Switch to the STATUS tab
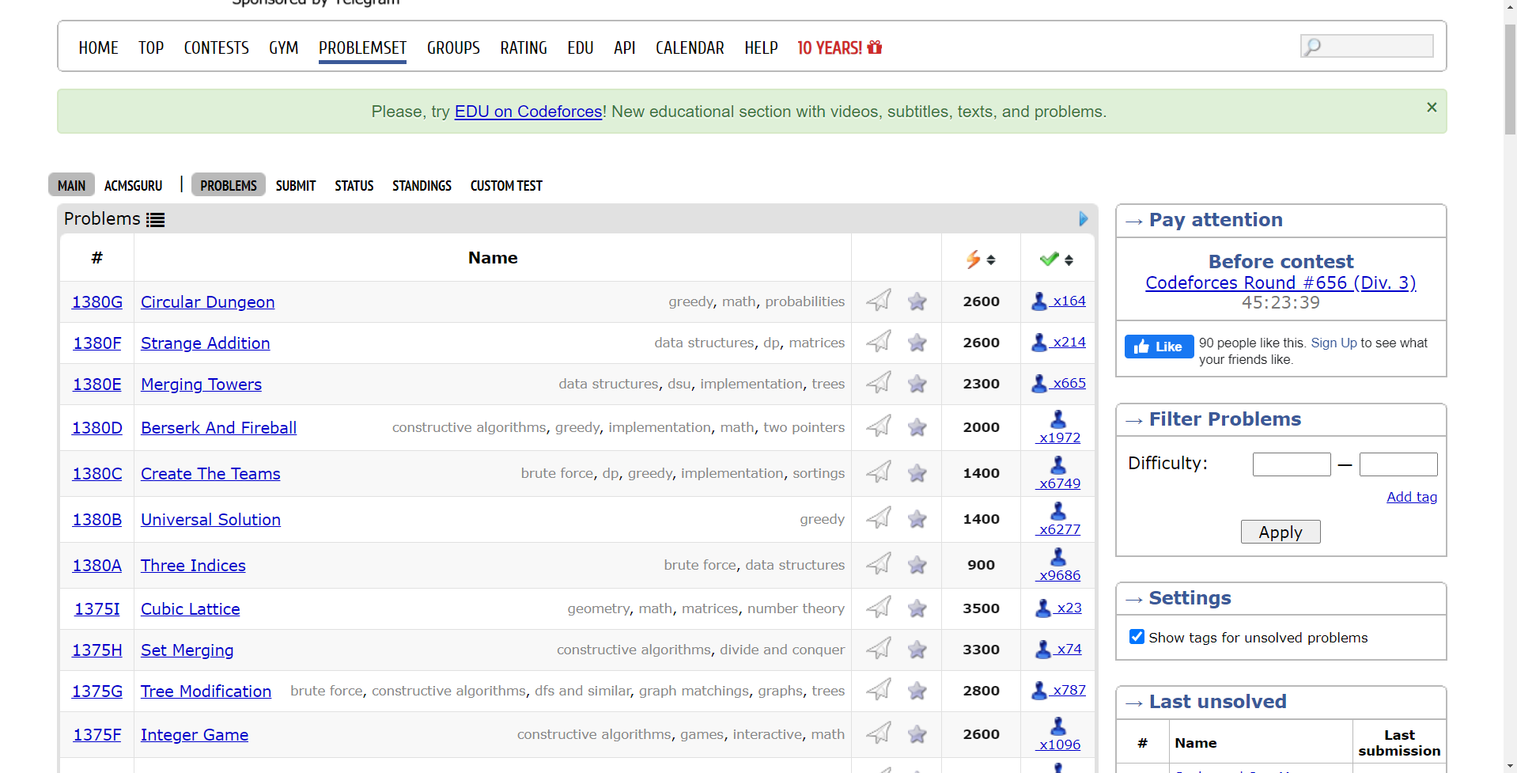 (x=354, y=185)
